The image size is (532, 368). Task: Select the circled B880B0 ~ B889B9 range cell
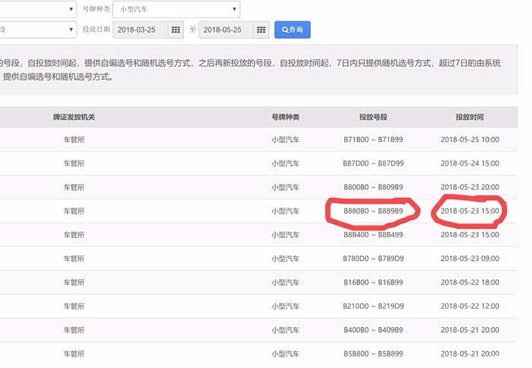tap(373, 211)
